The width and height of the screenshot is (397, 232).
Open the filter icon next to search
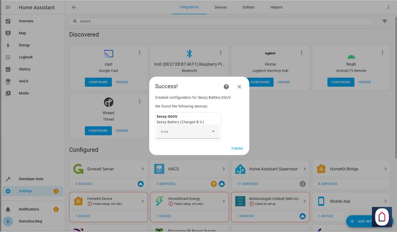(384, 21)
